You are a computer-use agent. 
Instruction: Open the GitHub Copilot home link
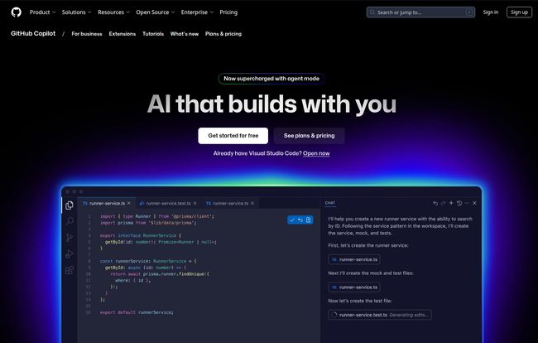click(x=33, y=33)
